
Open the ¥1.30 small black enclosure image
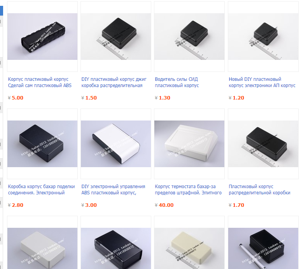pyautogui.click(x=189, y=37)
